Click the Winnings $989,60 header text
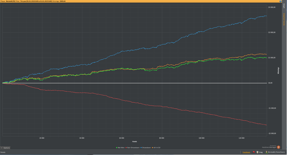 coord(59,1)
